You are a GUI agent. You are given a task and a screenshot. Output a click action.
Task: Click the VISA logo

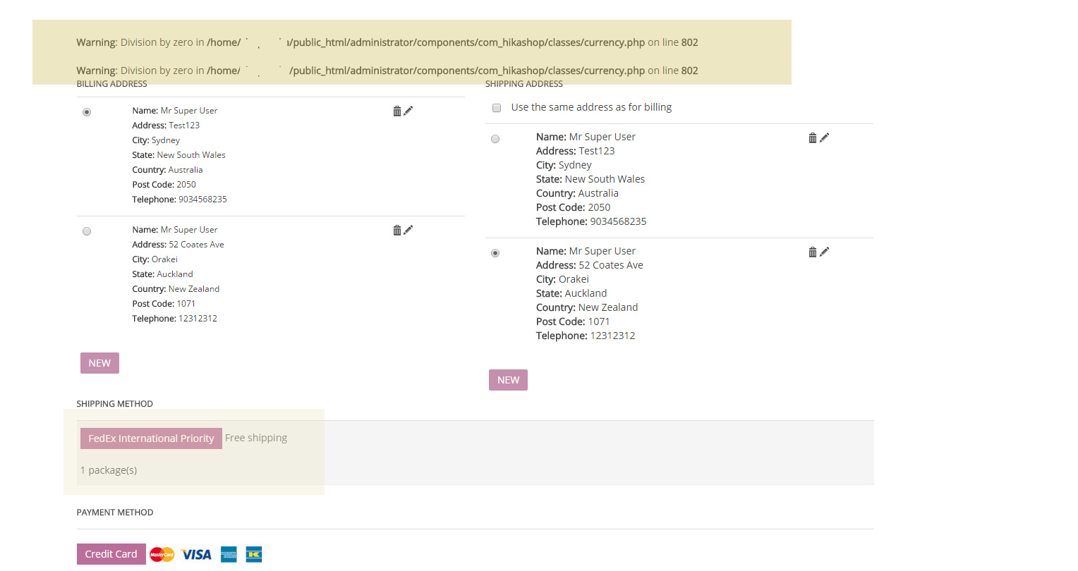[x=196, y=555]
